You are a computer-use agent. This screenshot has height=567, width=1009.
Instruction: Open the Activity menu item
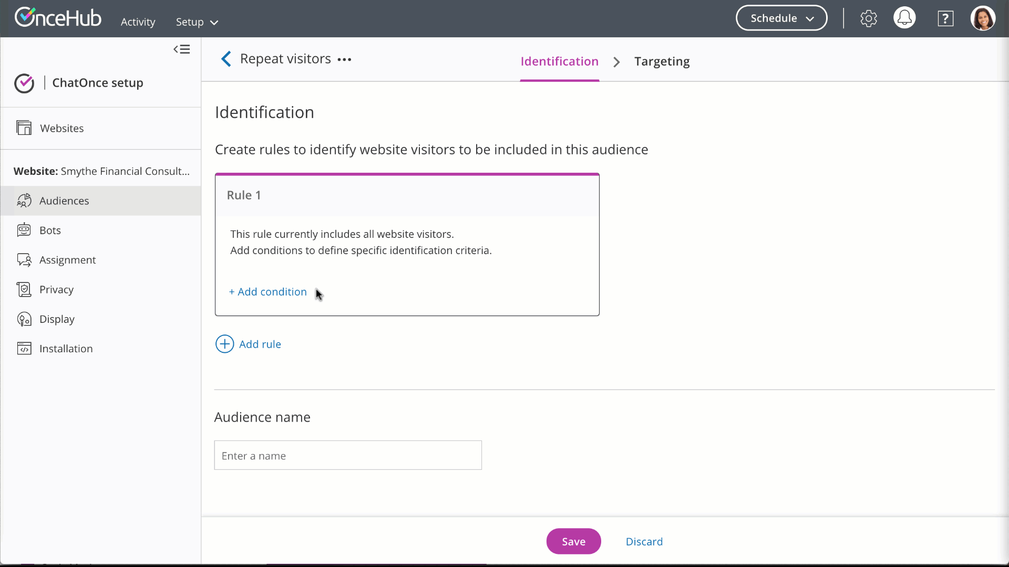click(x=138, y=22)
